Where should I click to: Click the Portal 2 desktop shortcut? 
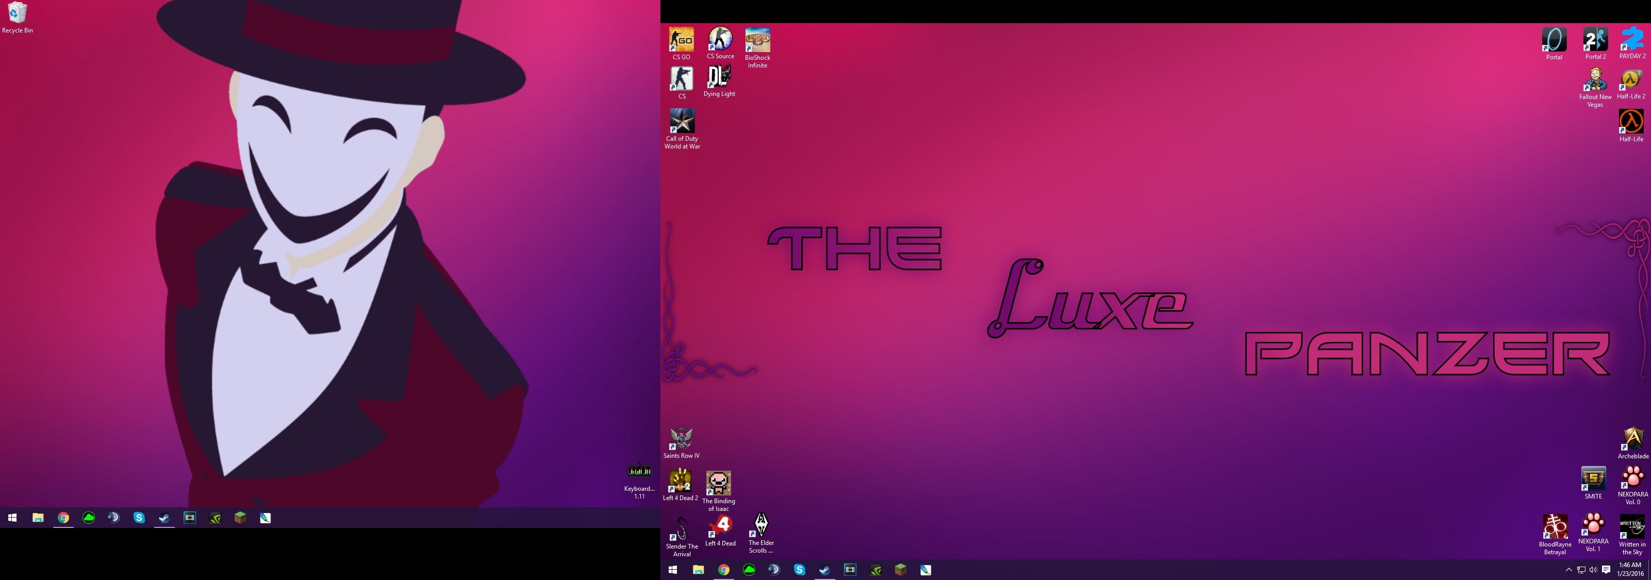click(1595, 44)
